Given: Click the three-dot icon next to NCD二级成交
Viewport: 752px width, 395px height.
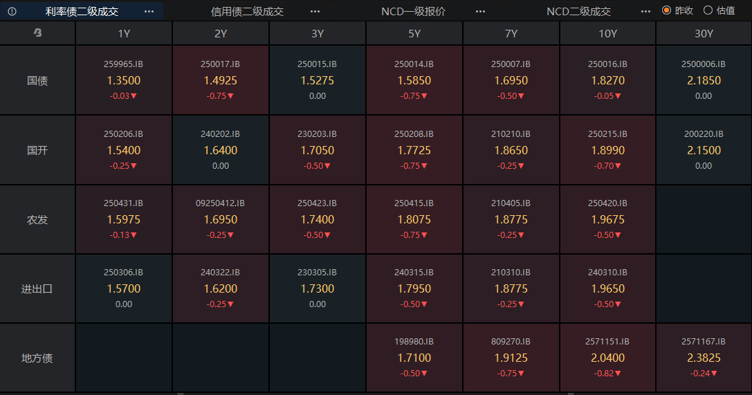Looking at the screenshot, I should 645,11.
